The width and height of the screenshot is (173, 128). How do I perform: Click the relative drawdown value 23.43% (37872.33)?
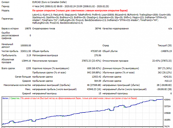click(162, 61)
